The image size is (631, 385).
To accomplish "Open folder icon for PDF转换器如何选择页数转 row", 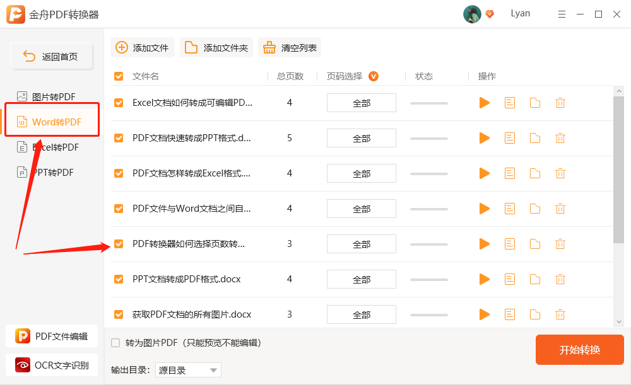I will (x=535, y=244).
